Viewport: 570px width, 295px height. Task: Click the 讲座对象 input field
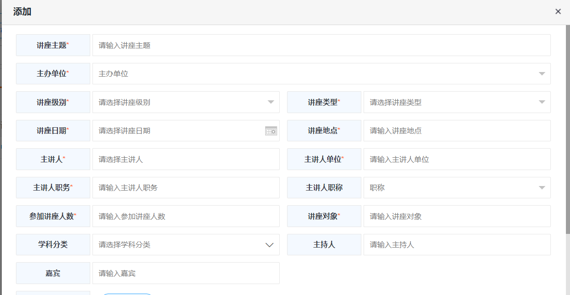tap(457, 216)
